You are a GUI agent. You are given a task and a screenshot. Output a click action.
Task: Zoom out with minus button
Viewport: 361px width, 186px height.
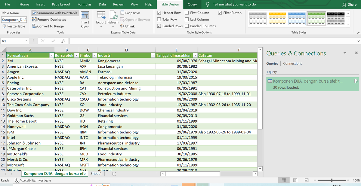(x=315, y=180)
